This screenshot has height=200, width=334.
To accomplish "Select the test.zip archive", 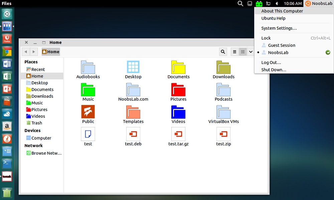I will tap(223, 134).
